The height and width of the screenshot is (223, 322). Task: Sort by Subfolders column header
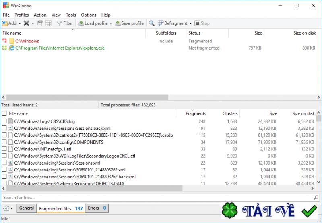click(x=166, y=33)
